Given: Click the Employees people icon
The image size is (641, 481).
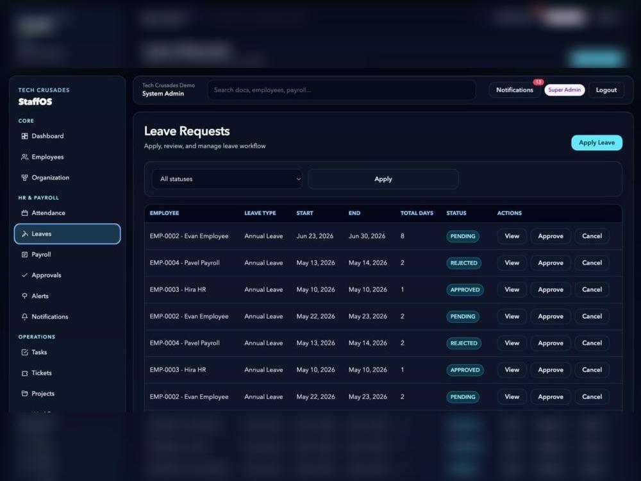Looking at the screenshot, I should [x=24, y=157].
